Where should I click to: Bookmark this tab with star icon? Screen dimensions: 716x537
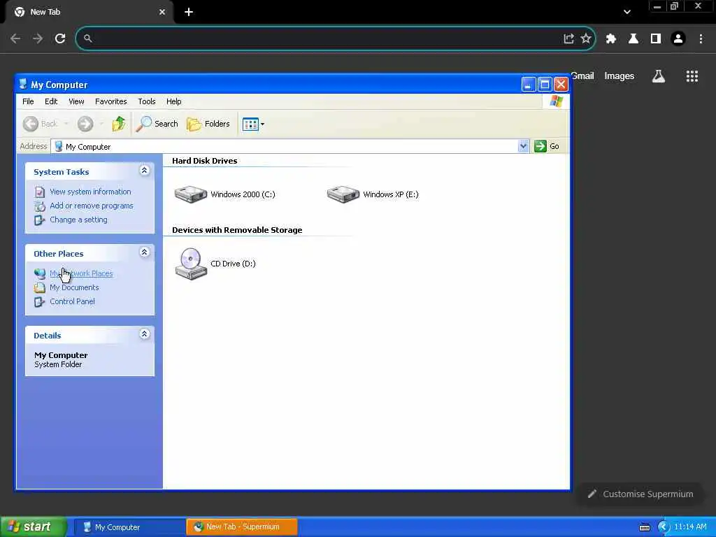pos(586,38)
